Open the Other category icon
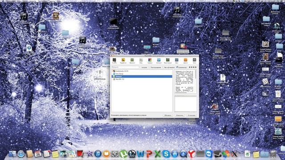285x160 pixels. [185, 60]
